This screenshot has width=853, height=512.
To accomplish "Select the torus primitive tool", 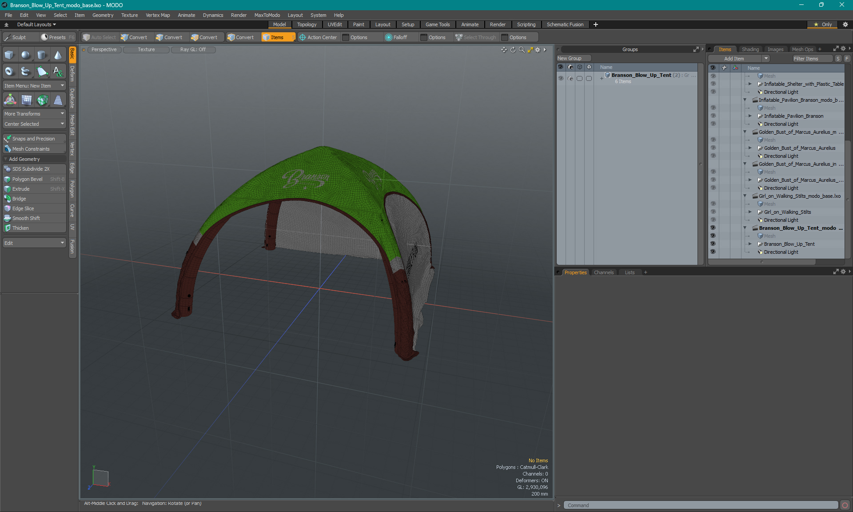I will click(x=10, y=71).
